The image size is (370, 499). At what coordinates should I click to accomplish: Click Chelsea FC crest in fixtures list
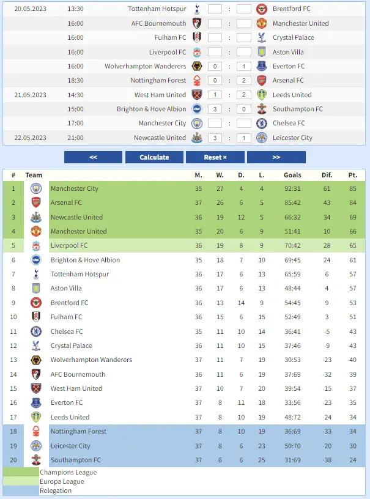(x=262, y=124)
